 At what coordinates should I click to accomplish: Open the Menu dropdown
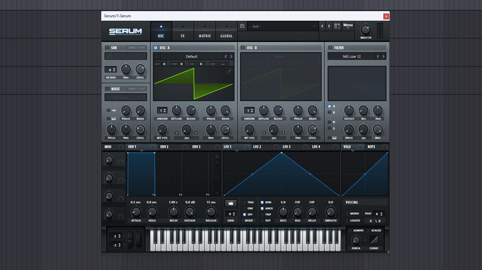(x=349, y=26)
